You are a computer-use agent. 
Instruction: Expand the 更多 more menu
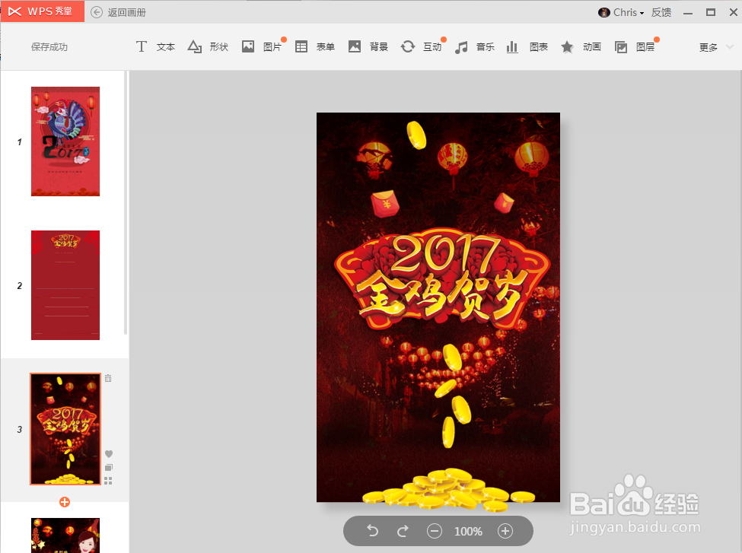coord(709,47)
